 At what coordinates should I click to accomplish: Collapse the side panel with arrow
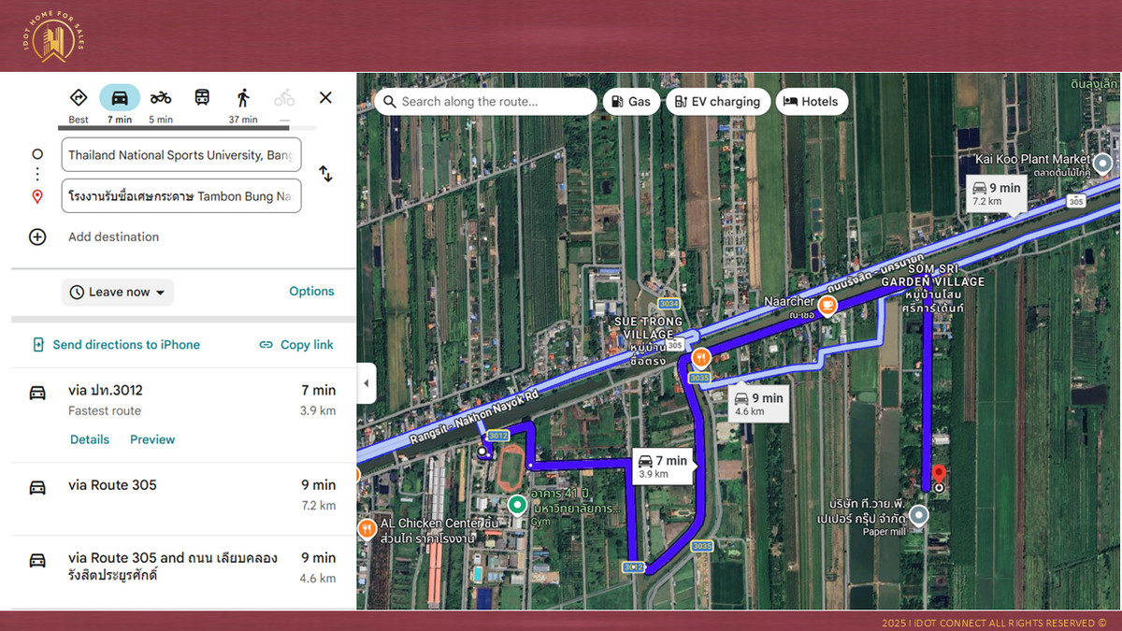pos(366,383)
